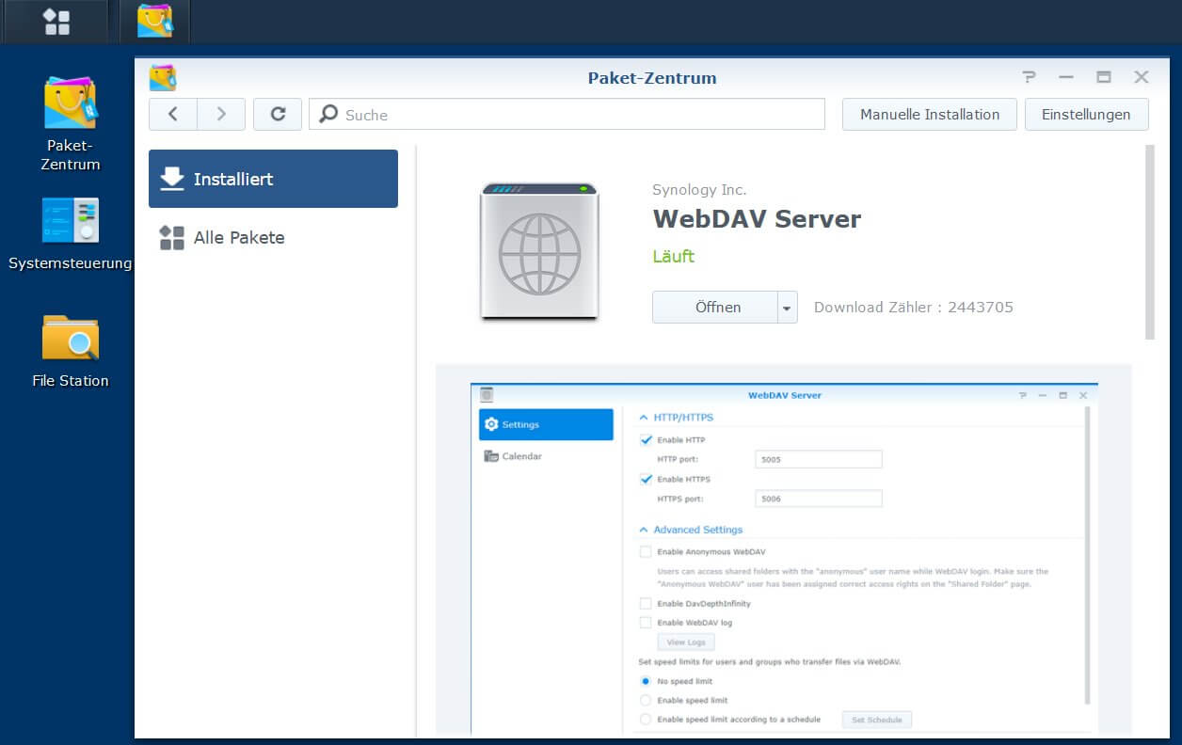Click the green Läuft status text

[x=674, y=256]
